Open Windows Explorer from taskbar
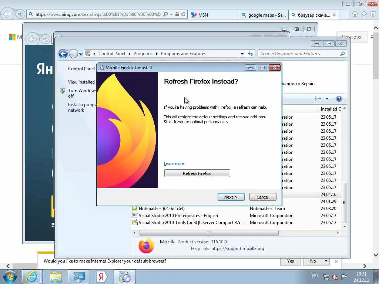Viewport: 379px width, 284px height. tap(56, 277)
